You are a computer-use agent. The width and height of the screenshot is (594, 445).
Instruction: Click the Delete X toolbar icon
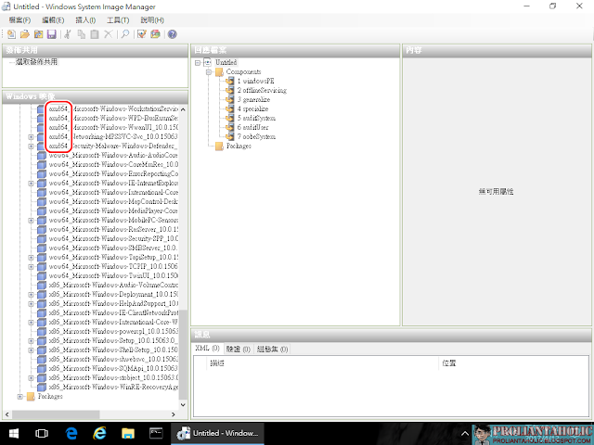[109, 34]
